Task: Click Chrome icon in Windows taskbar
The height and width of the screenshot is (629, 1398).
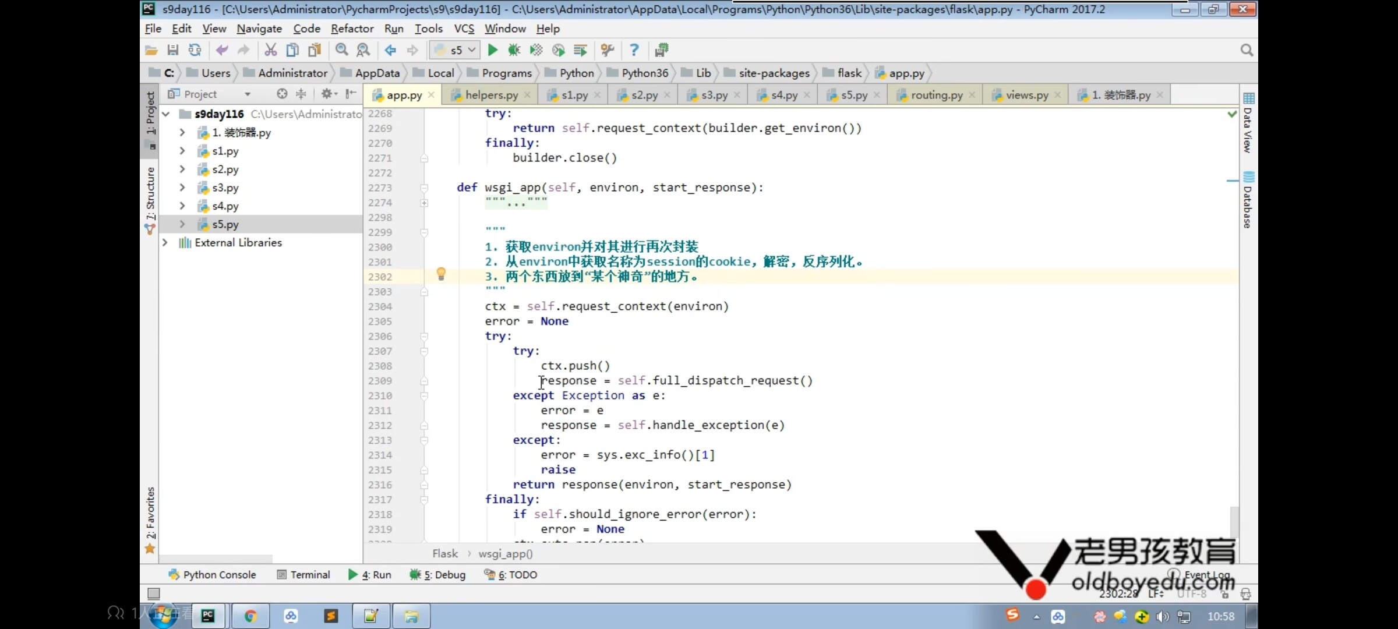Action: coord(250,616)
